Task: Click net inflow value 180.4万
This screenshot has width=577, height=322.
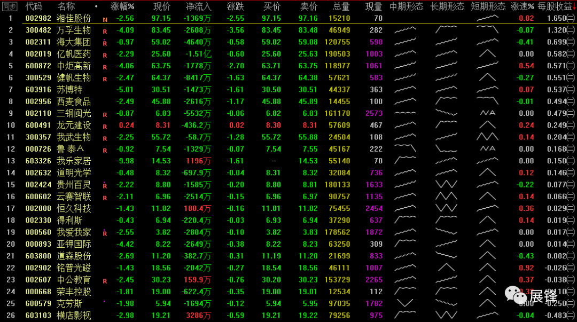Action: (x=197, y=208)
